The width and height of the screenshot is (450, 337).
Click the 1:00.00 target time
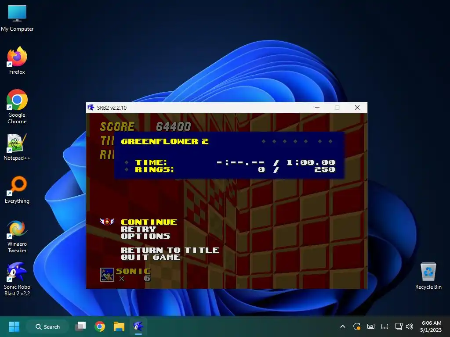(x=311, y=162)
